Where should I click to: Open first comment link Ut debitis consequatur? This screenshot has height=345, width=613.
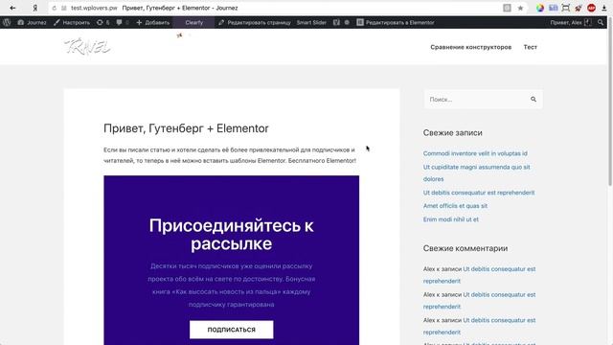(x=479, y=275)
